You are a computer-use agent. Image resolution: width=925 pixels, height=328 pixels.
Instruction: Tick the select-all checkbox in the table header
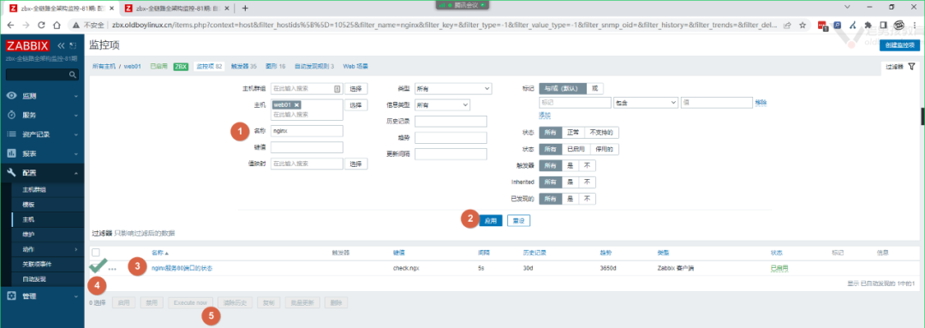[96, 253]
